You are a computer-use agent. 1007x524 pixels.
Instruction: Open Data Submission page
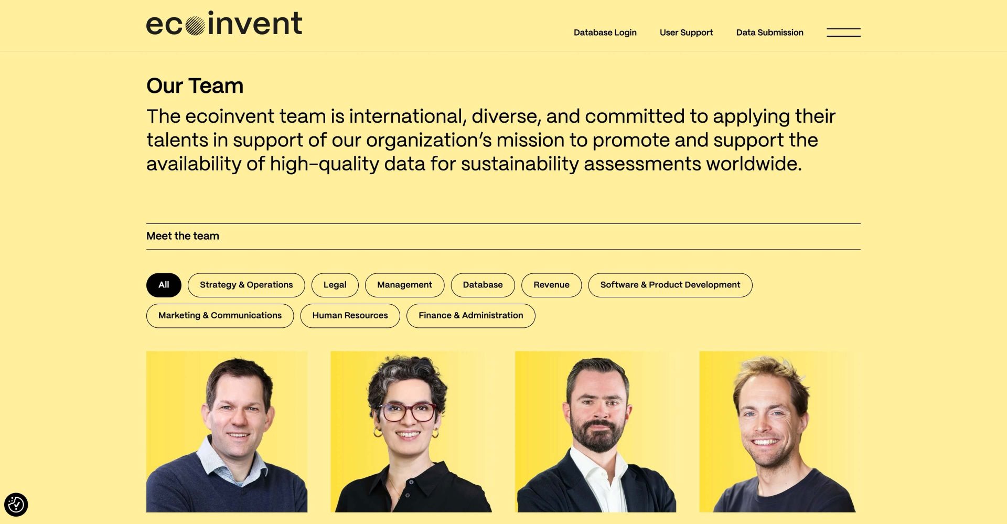[x=769, y=33]
